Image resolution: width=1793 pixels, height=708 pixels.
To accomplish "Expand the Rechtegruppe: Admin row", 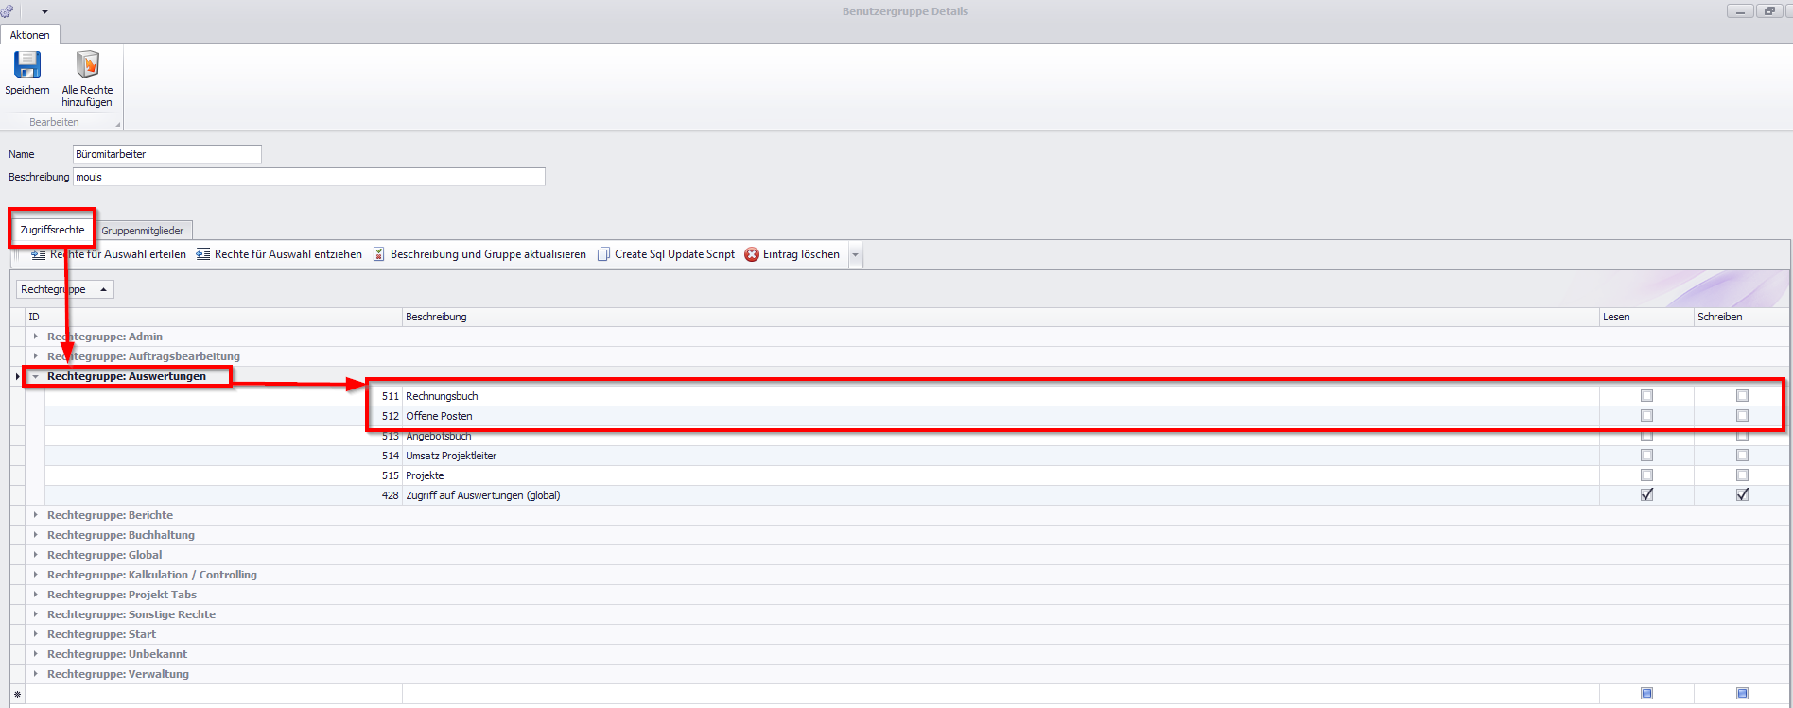I will [36, 337].
